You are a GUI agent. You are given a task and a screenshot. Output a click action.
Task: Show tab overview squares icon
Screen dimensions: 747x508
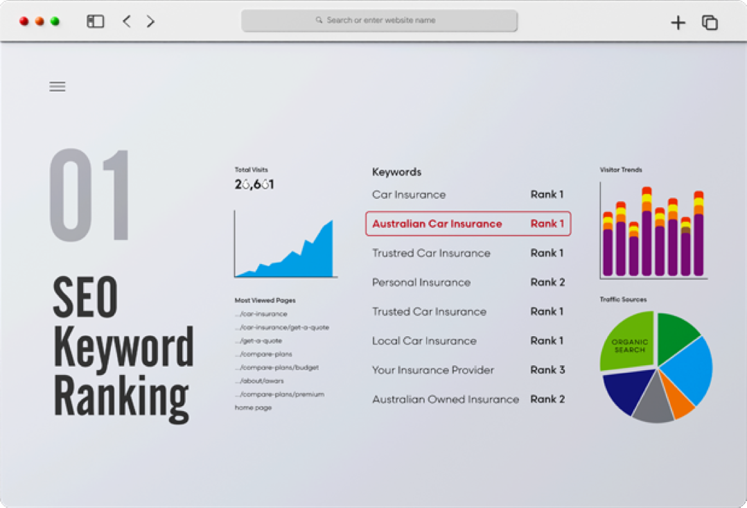click(710, 22)
